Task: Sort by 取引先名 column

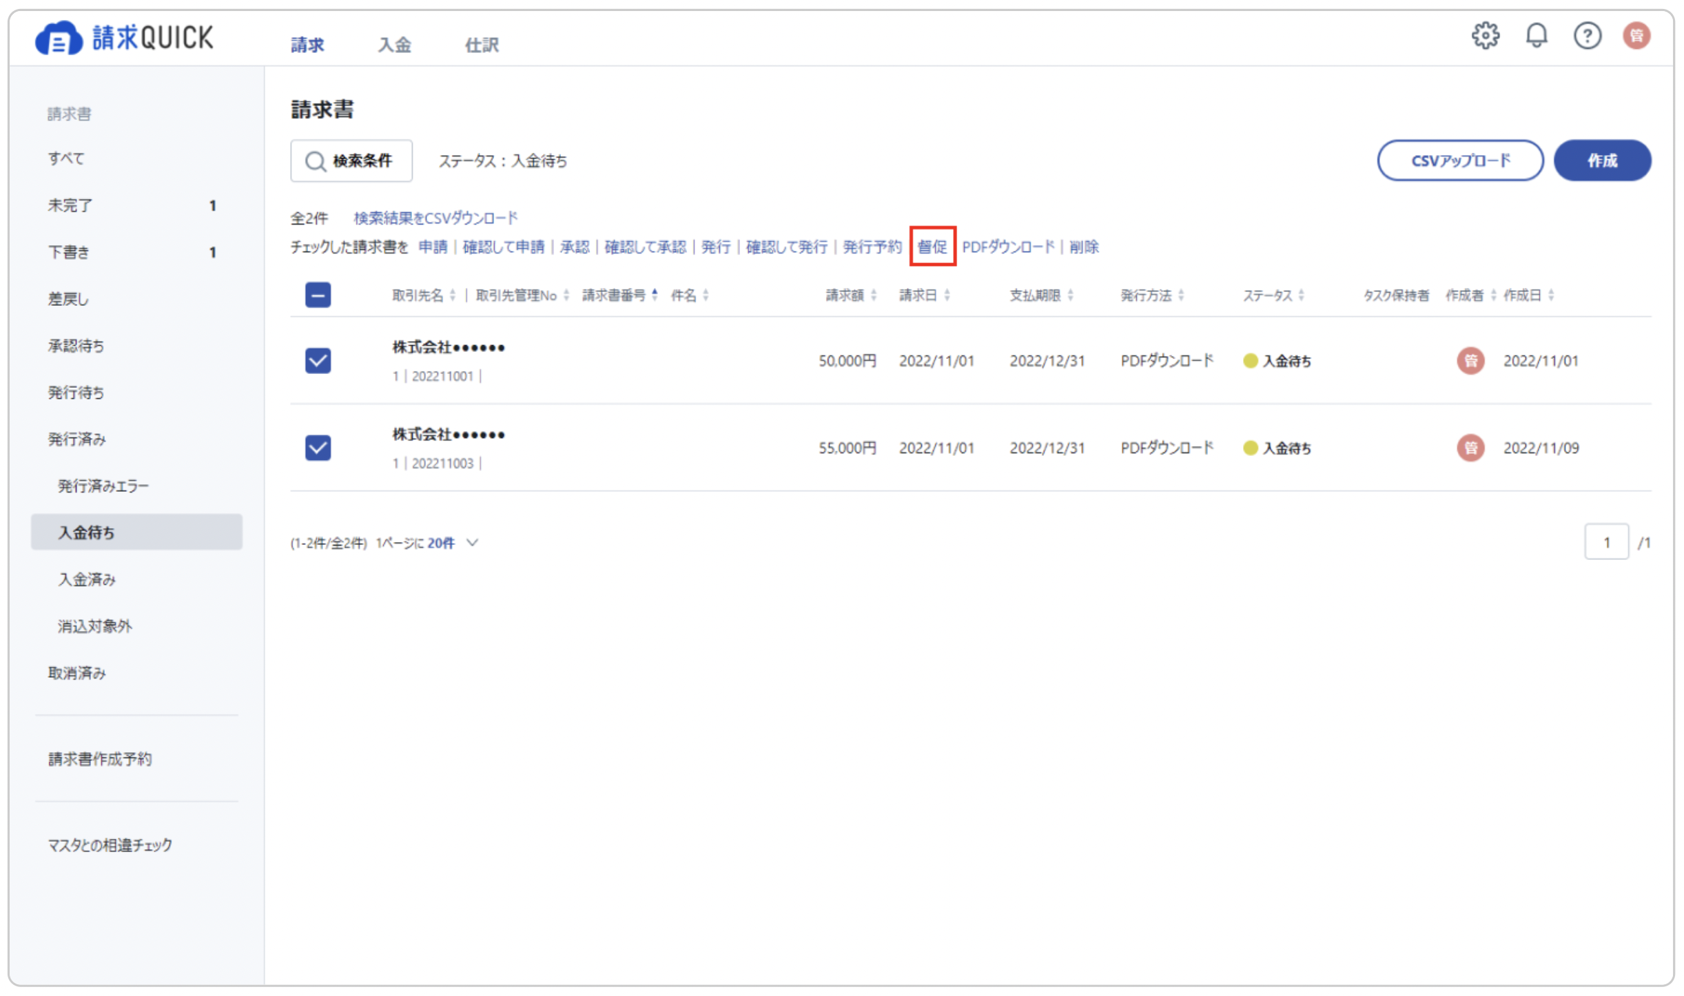Action: (424, 295)
